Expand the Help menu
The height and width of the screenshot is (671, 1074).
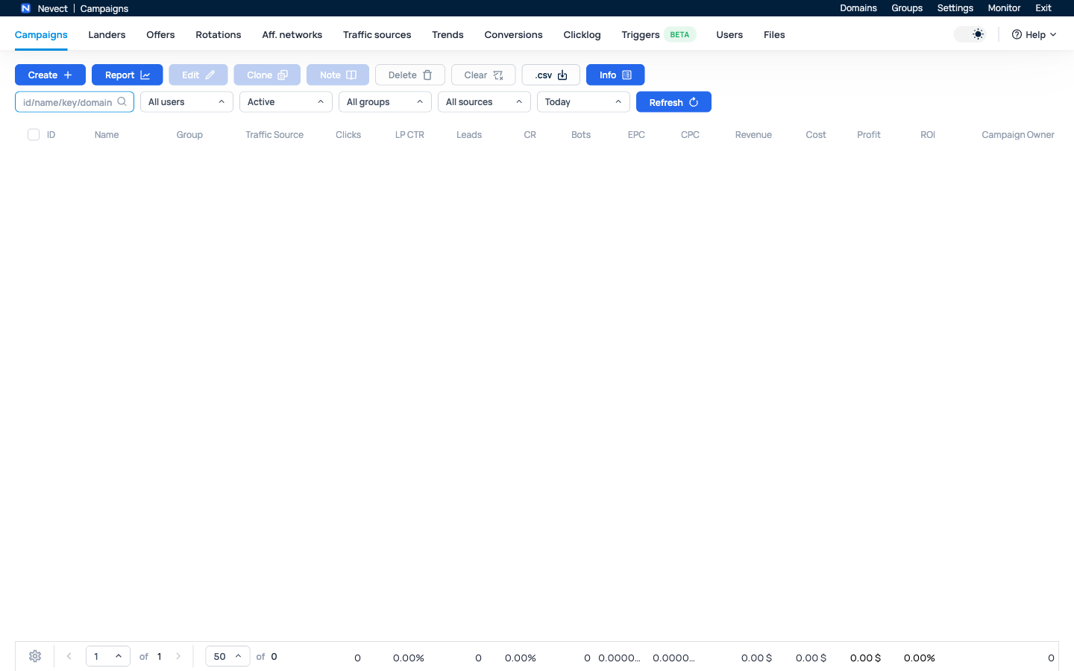[x=1034, y=34]
